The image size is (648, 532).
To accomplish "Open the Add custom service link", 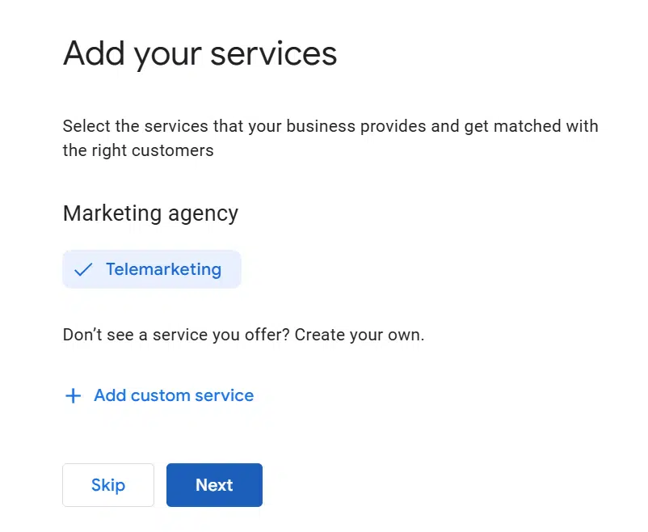I will (159, 395).
